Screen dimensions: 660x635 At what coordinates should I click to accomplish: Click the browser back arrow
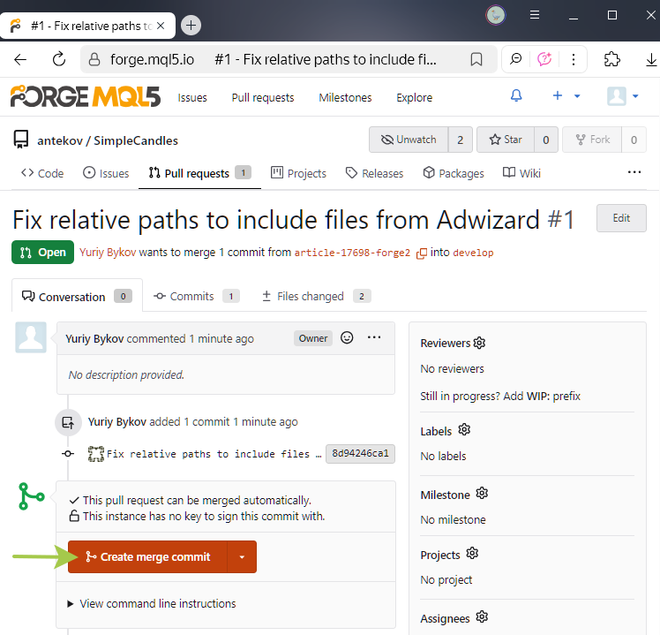pyautogui.click(x=20, y=59)
